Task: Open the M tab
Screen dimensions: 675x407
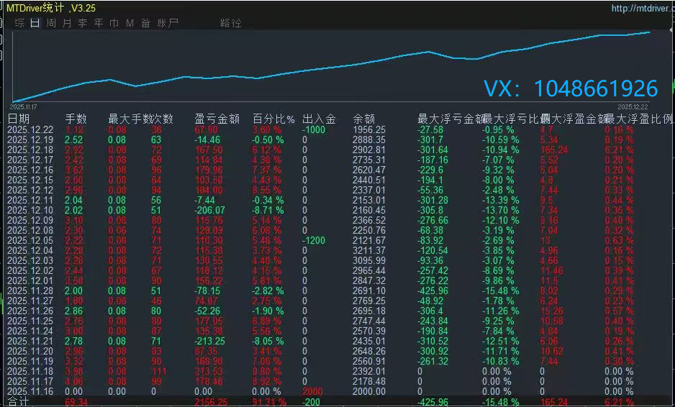Action: pos(130,23)
